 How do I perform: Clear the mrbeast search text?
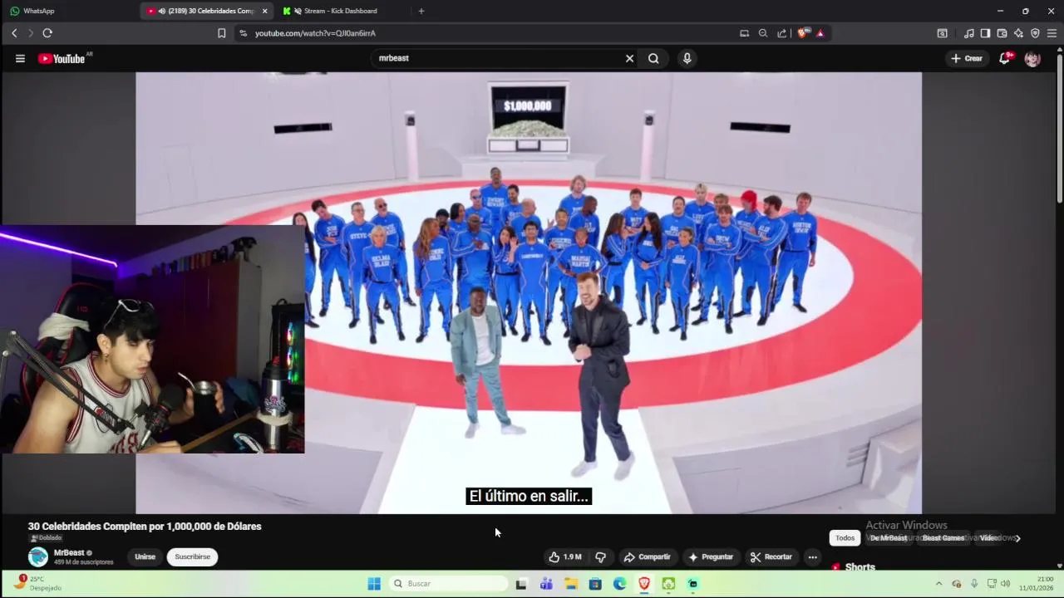click(x=629, y=58)
